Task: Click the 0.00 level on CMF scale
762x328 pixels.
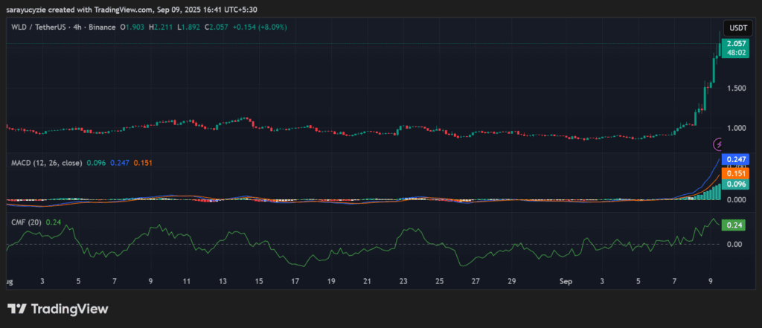Action: (736, 244)
